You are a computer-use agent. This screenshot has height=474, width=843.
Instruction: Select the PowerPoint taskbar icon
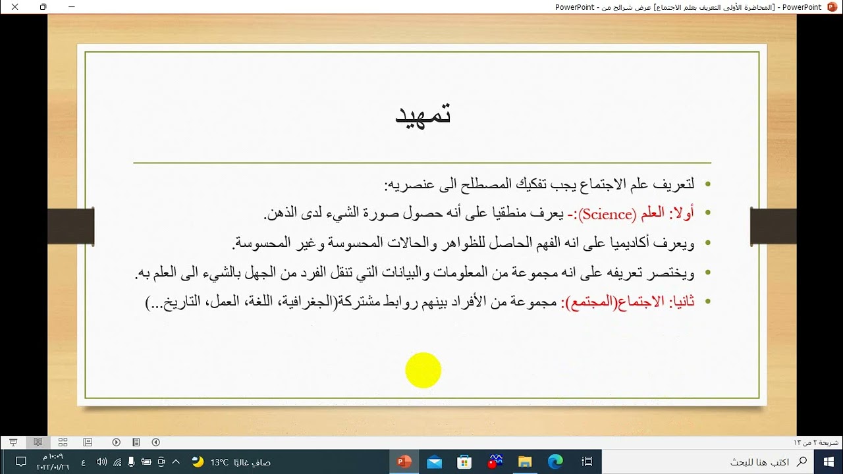click(x=404, y=462)
